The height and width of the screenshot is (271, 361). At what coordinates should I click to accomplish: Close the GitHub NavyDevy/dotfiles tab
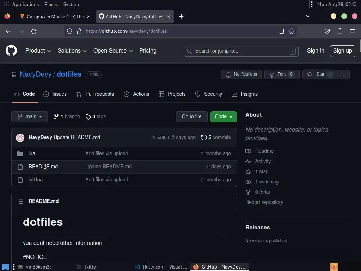(x=168, y=16)
